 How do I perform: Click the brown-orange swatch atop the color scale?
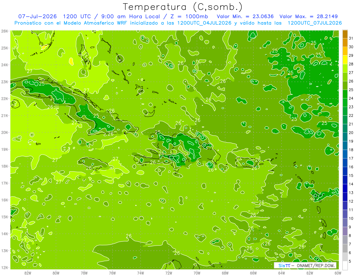345,34
